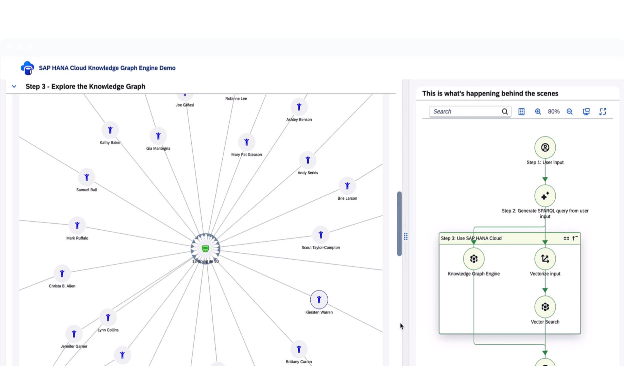Click the Mark Ruffalo person node
Viewport: 624px width, 366px height.
click(x=77, y=226)
